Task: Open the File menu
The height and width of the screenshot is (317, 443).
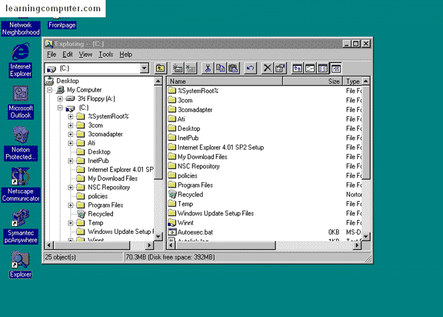Action: point(51,54)
